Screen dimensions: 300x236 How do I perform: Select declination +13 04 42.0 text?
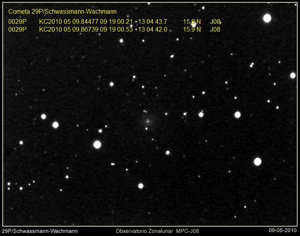point(150,29)
